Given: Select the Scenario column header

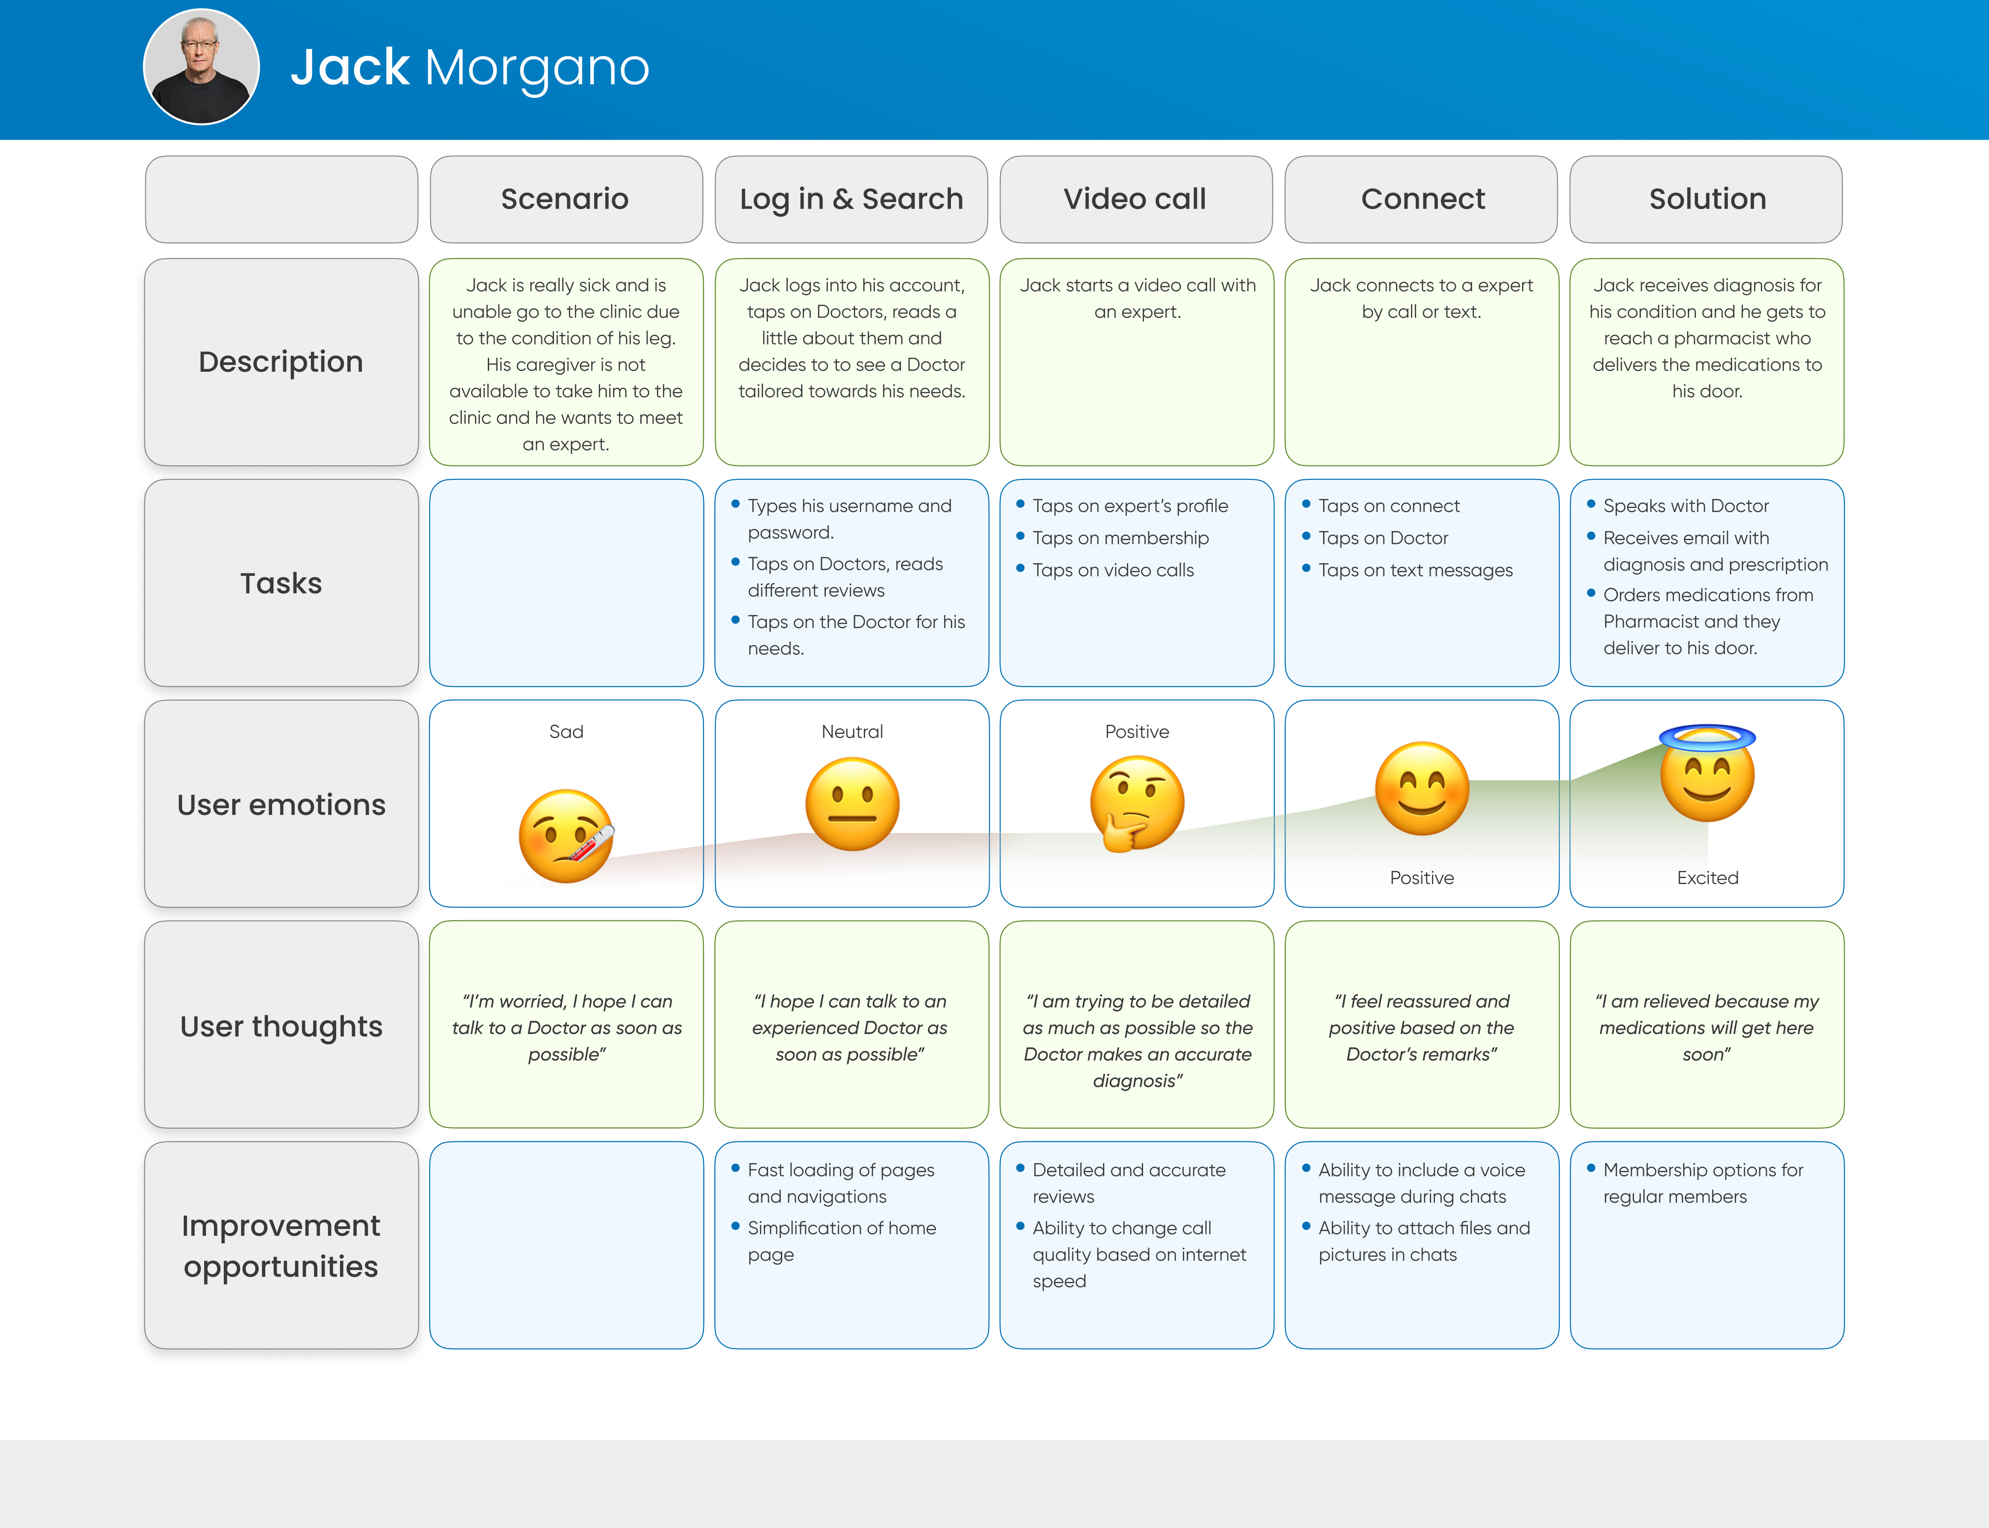Looking at the screenshot, I should pyautogui.click(x=566, y=199).
